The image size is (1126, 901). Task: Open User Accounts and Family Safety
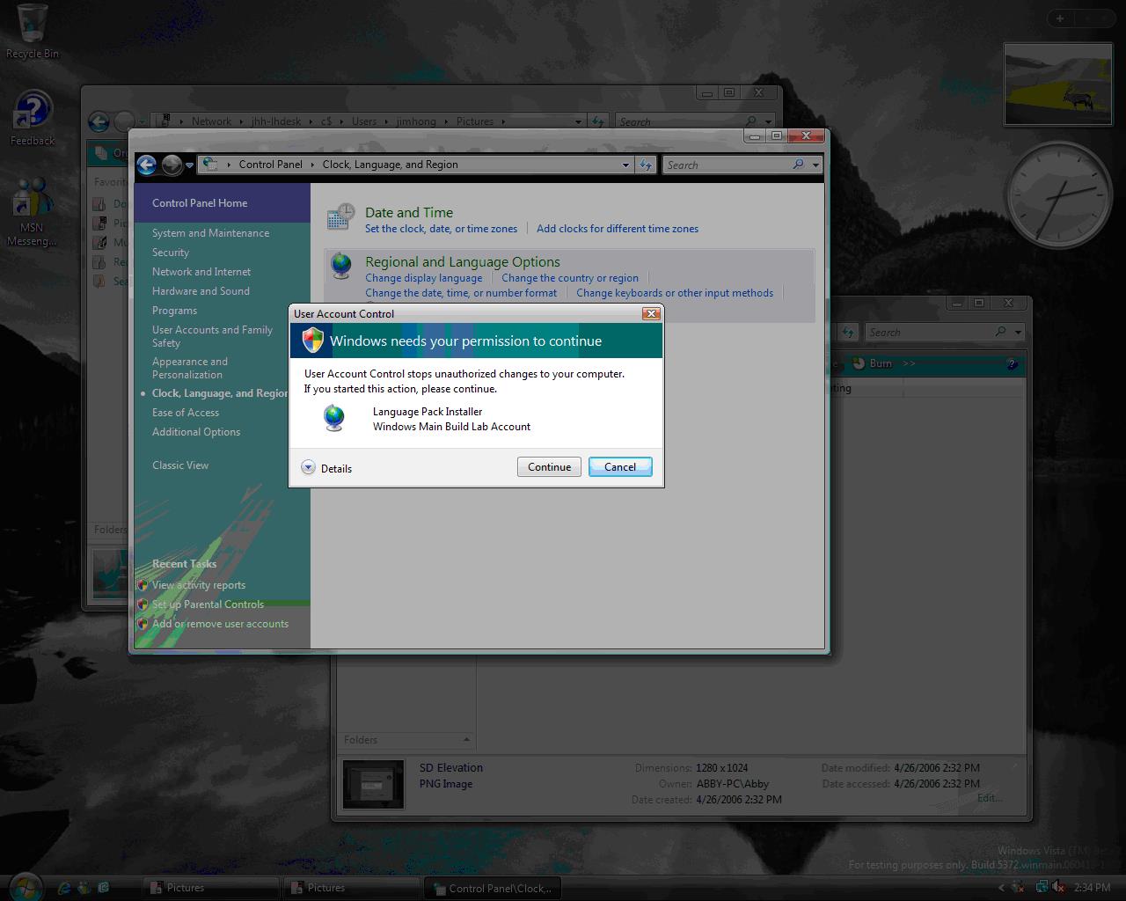(x=212, y=336)
